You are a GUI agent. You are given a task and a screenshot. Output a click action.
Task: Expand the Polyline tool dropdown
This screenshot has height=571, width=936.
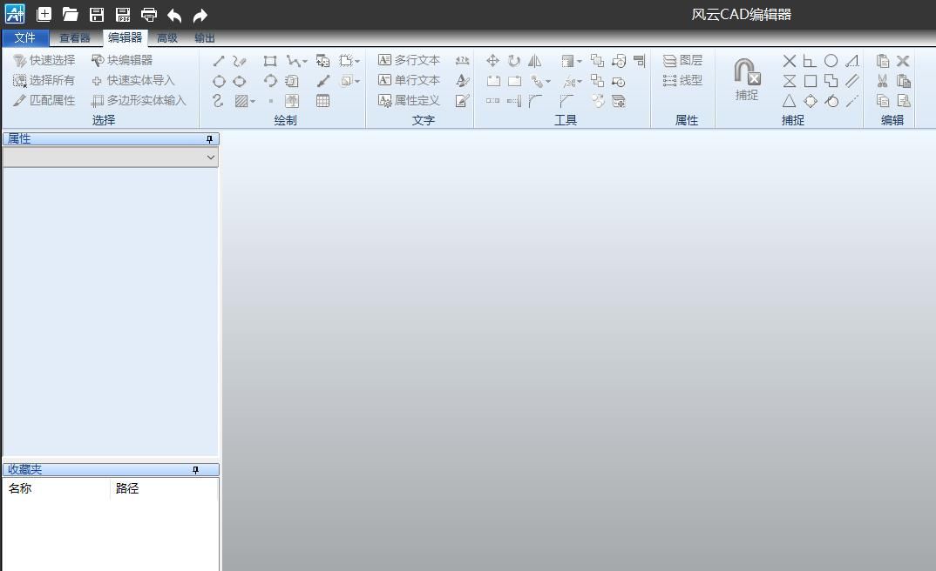[x=304, y=62]
